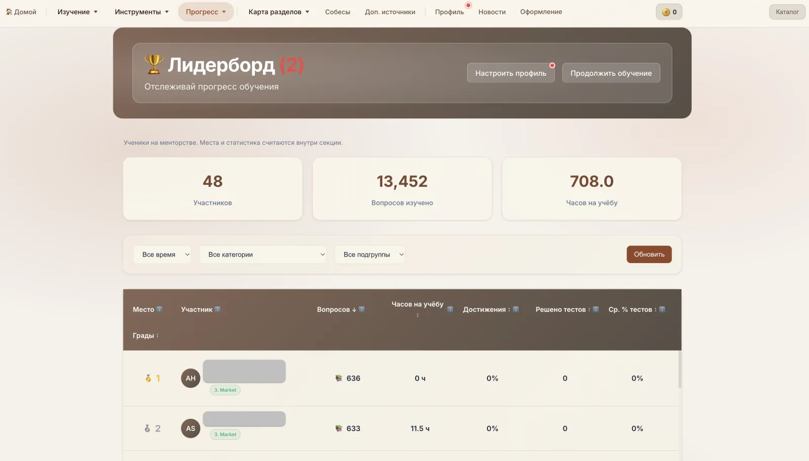809x461 pixels.
Task: Open the Каталог button
Action: (787, 12)
